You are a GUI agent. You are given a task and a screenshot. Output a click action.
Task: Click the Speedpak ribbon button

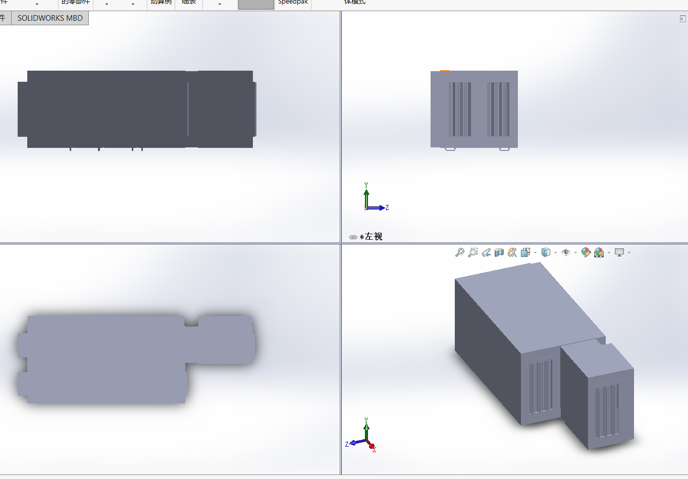point(293,3)
